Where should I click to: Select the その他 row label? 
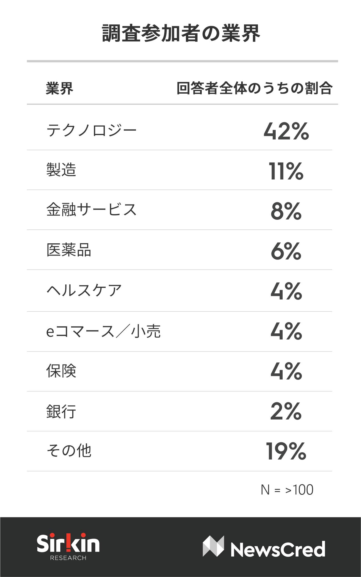pos(69,451)
